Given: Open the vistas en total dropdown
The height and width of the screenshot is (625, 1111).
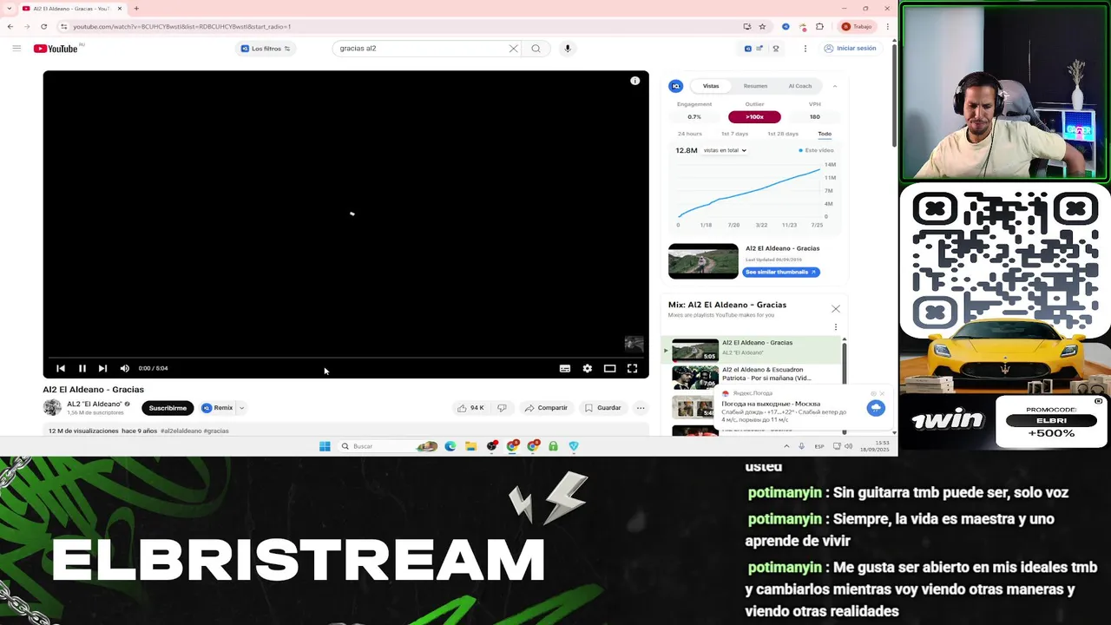Looking at the screenshot, I should click(x=725, y=150).
